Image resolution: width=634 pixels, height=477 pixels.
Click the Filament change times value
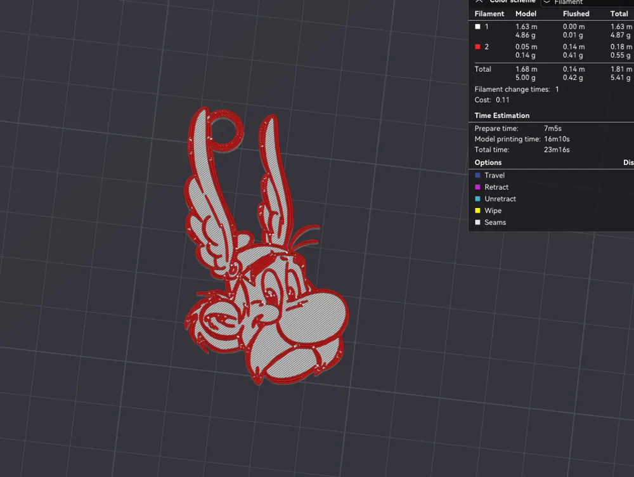click(557, 89)
